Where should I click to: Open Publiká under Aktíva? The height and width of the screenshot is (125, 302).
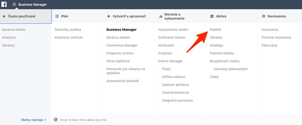pyautogui.click(x=215, y=30)
